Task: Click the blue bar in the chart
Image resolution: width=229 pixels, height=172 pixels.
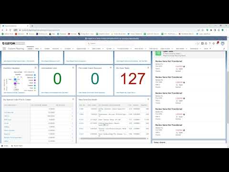Action: tap(15, 79)
